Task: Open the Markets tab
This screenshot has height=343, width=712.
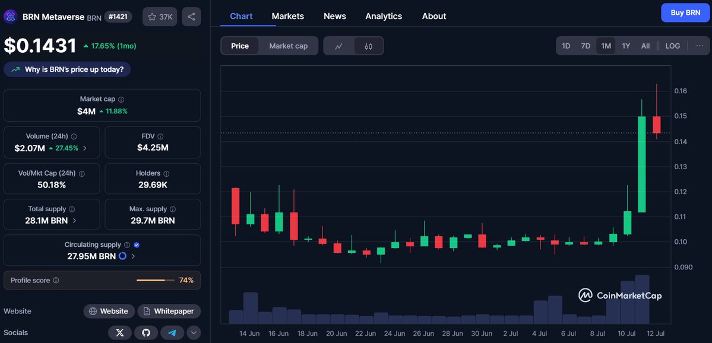Action: click(288, 16)
